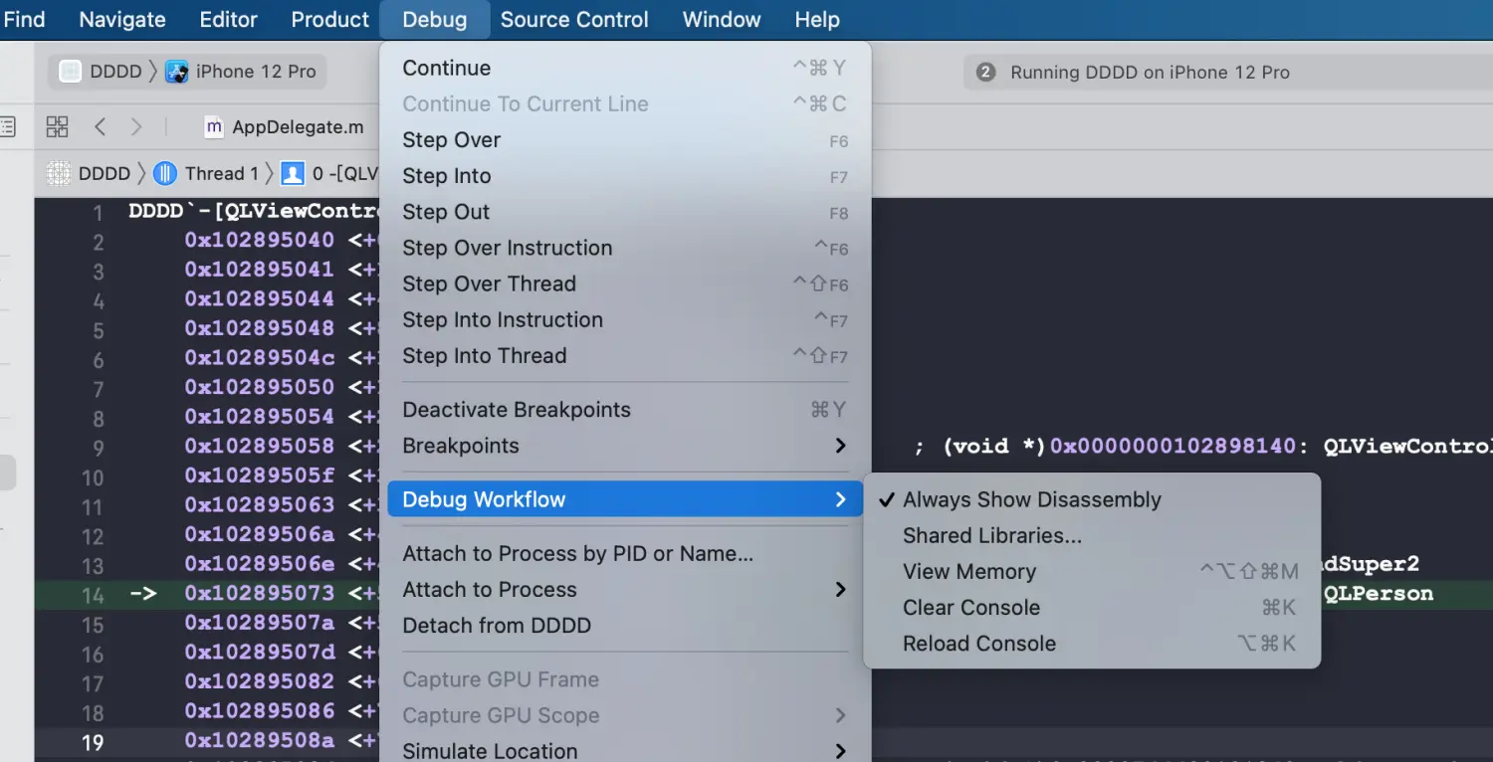Click the iPhone 12 Pro simulator icon
The width and height of the screenshot is (1493, 762).
(177, 72)
